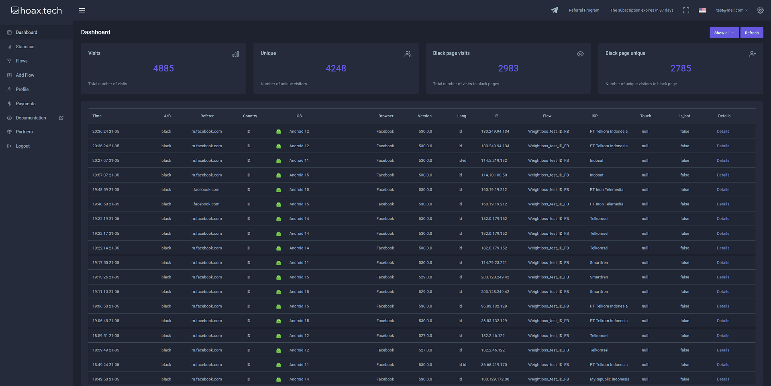The height and width of the screenshot is (386, 771).
Task: Click the Telegram paper plane icon
Action: tap(554, 10)
